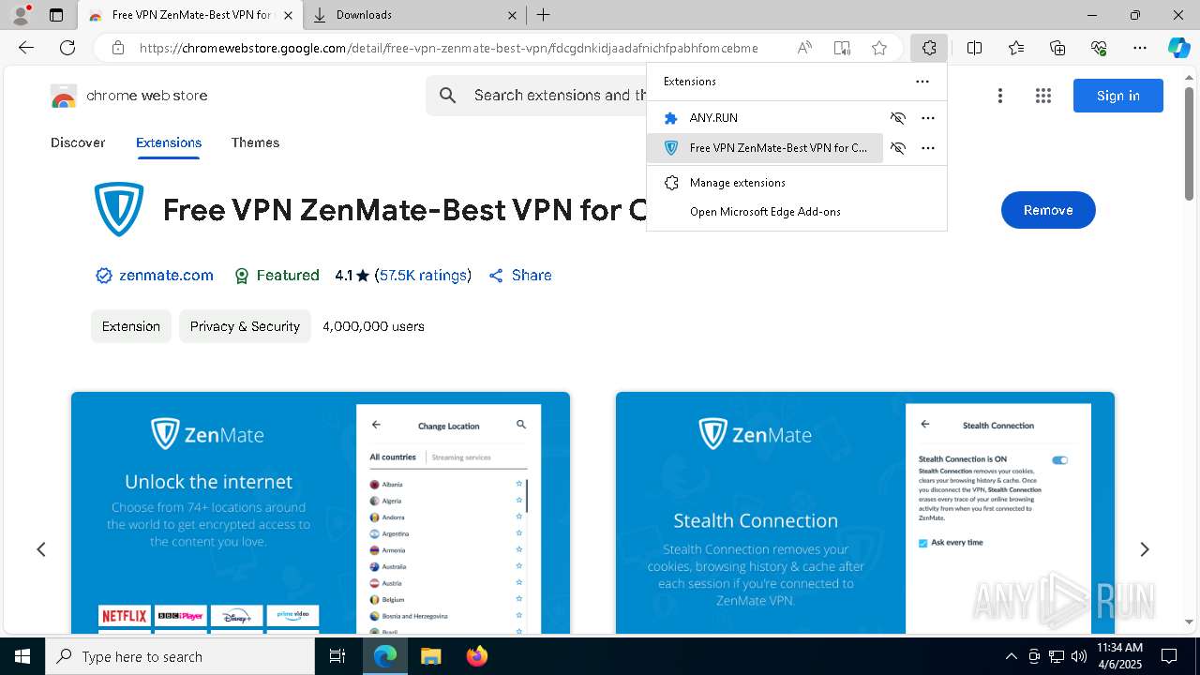The height and width of the screenshot is (675, 1200).
Task: Click the Read aloud icon in address bar
Action: 804,48
